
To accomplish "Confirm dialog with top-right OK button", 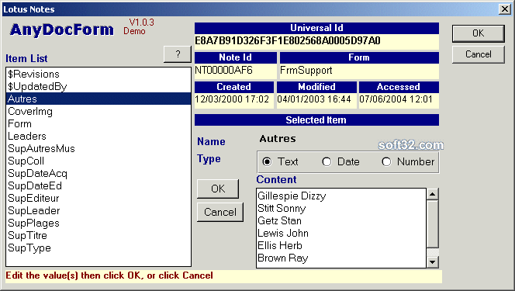I will pos(479,33).
